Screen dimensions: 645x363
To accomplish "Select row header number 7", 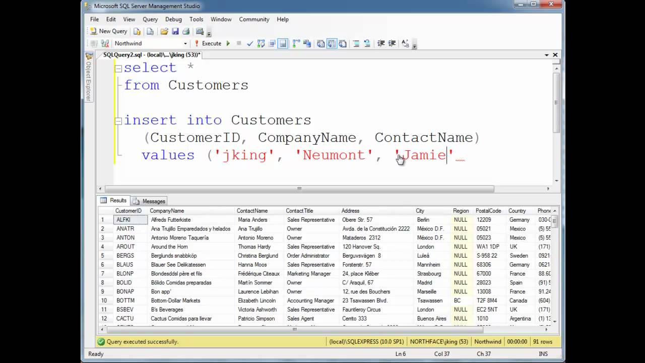I will (x=106, y=274).
